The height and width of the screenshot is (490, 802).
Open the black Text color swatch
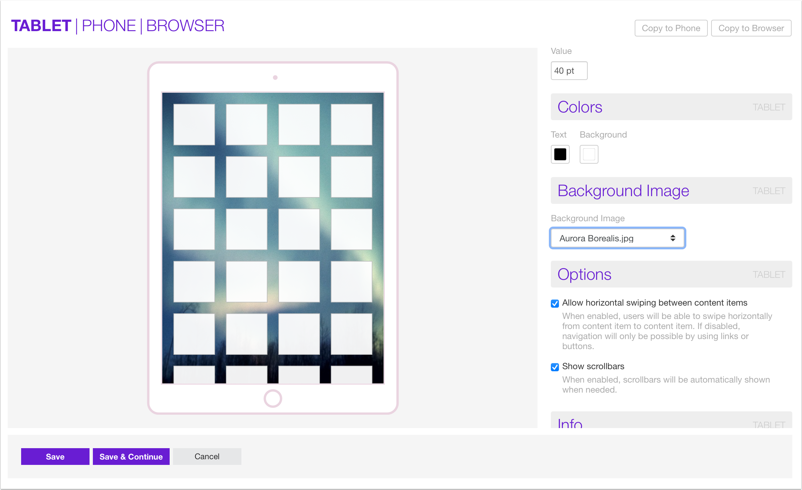560,154
